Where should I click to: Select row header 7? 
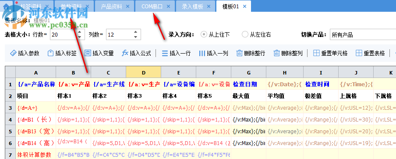[x=11, y=154]
